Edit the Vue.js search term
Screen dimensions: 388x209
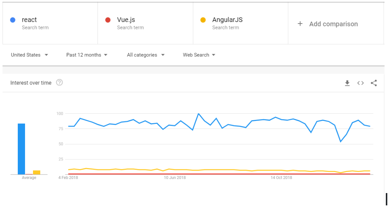click(145, 23)
